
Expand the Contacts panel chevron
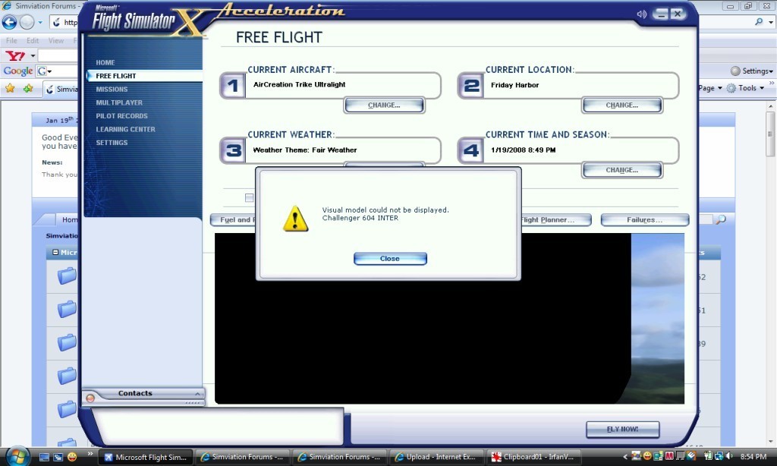[197, 394]
